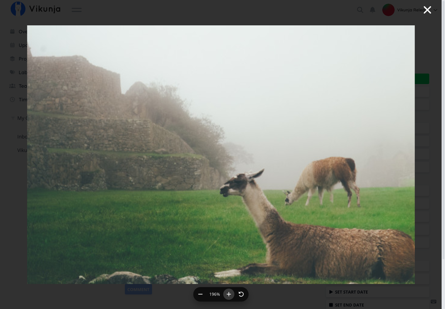Image resolution: width=445 pixels, height=309 pixels.
Task: Click the sidebar clock icon
Action: coord(12,99)
